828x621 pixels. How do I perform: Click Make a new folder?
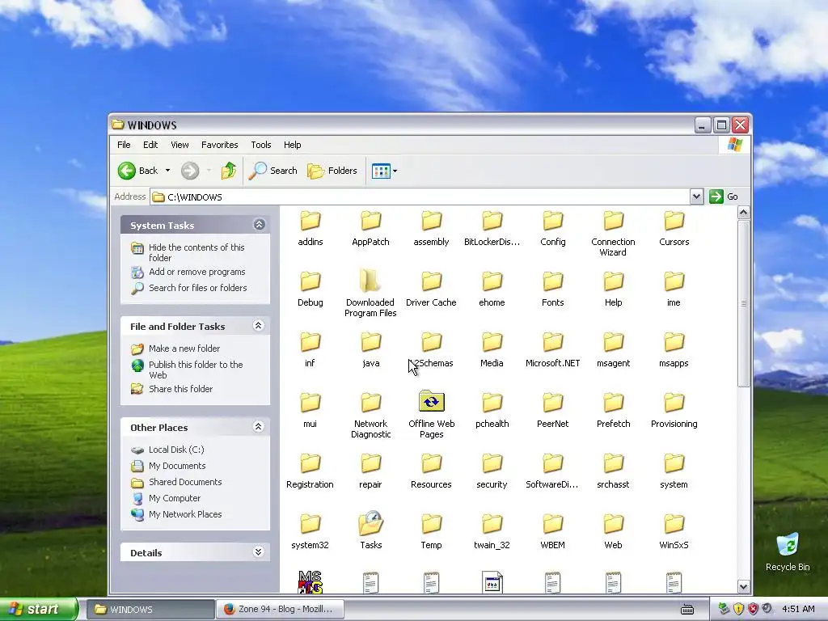(x=184, y=349)
